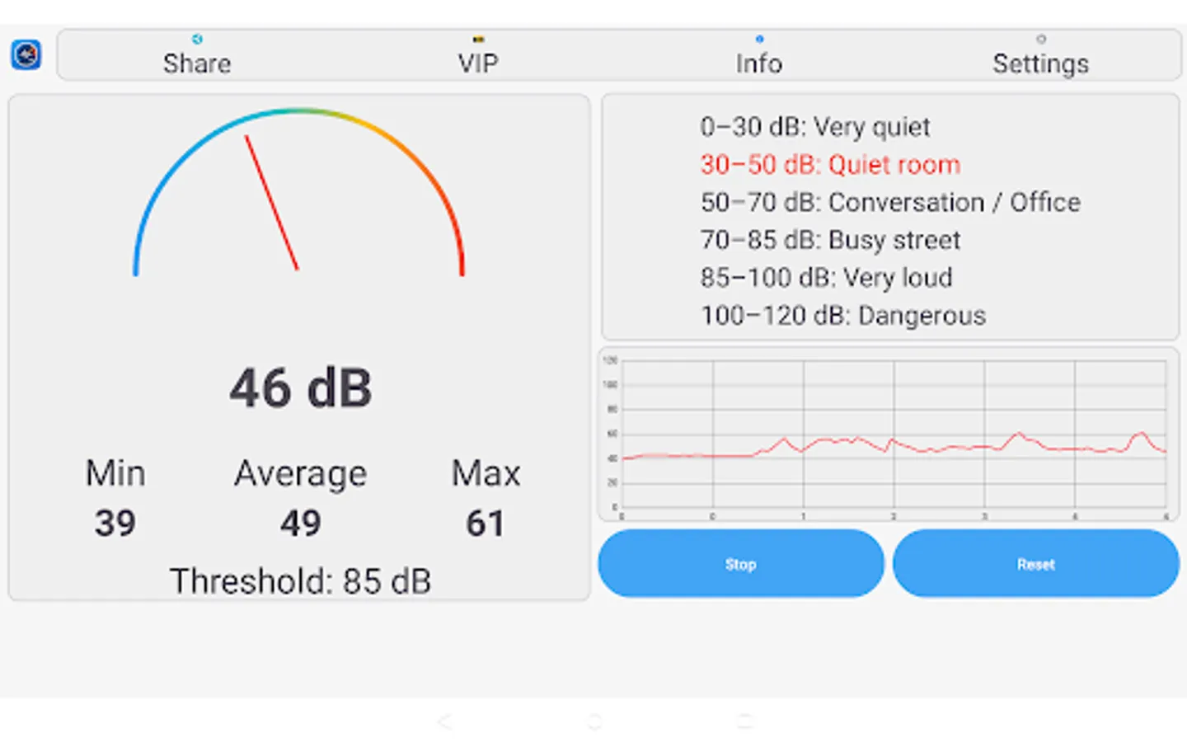Stop the sound level measurement

[x=740, y=563]
